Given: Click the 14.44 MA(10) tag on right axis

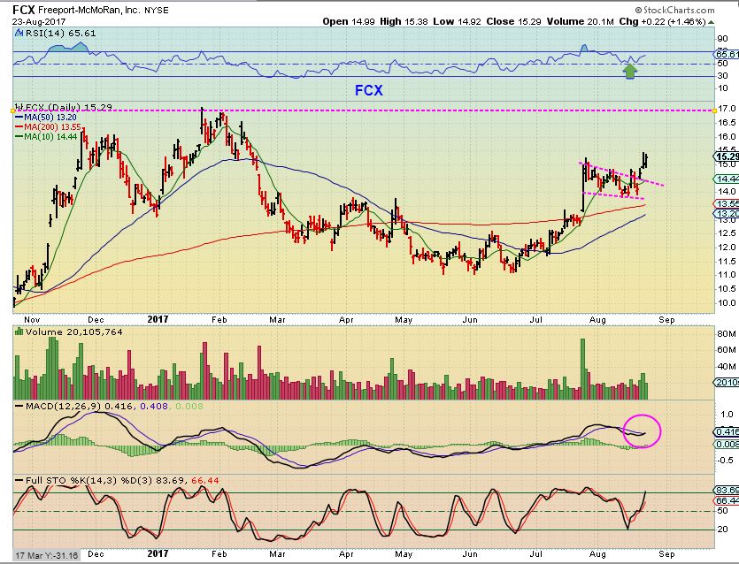Looking at the screenshot, I should (727, 179).
